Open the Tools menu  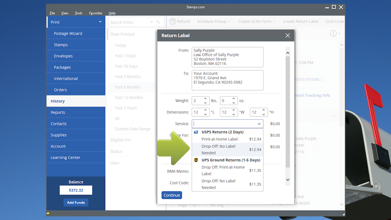tap(79, 13)
